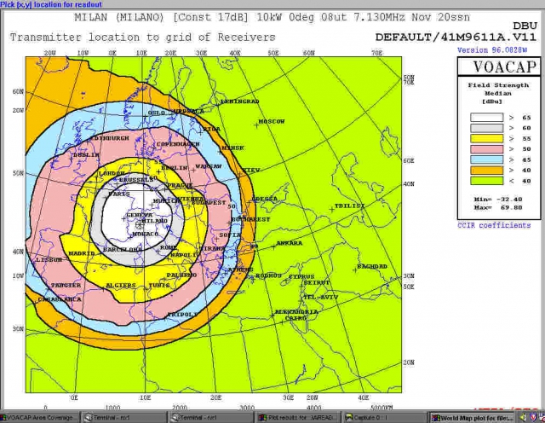Click the Min= -32.40 legend value
Viewport: 545px width, 423px height.
click(x=498, y=200)
